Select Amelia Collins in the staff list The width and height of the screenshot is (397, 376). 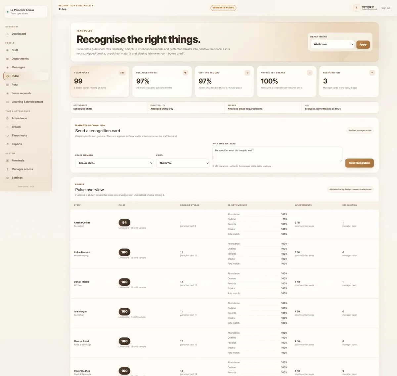82,223
